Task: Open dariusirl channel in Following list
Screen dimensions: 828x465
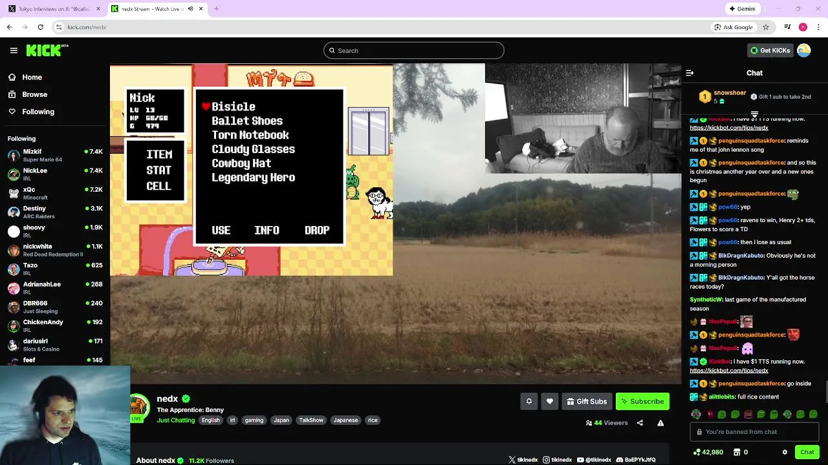Action: click(55, 344)
